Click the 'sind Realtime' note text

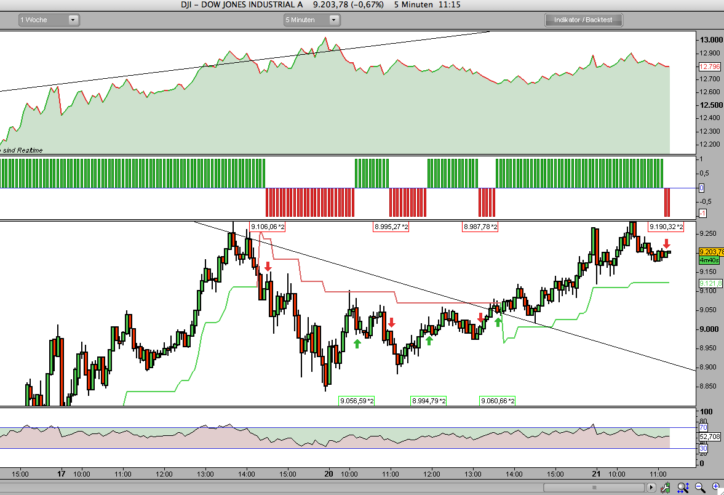[23, 150]
